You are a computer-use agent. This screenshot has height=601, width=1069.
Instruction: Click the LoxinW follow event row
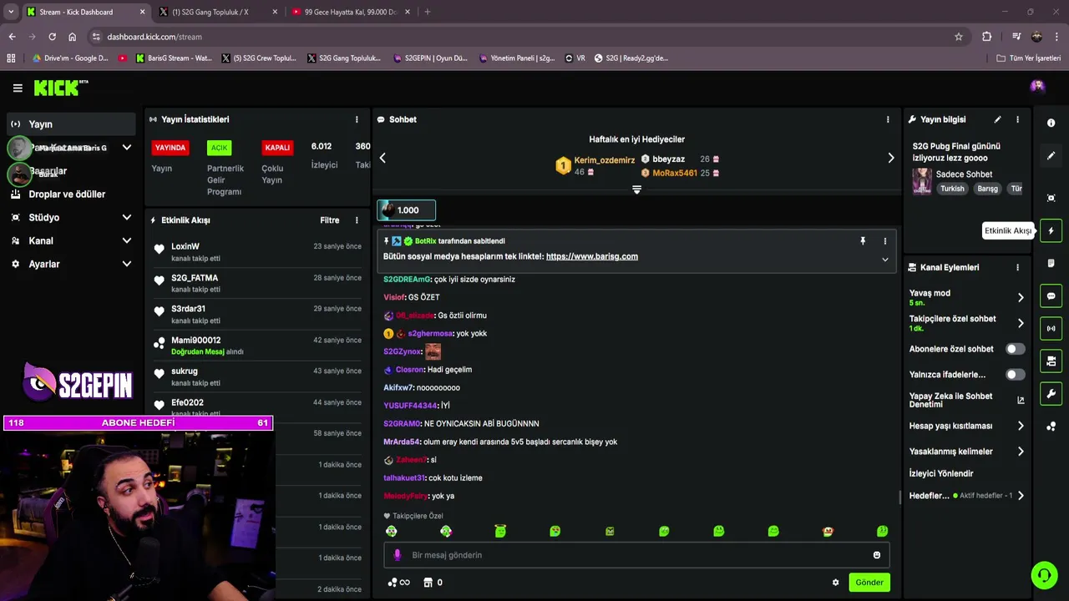(256, 252)
